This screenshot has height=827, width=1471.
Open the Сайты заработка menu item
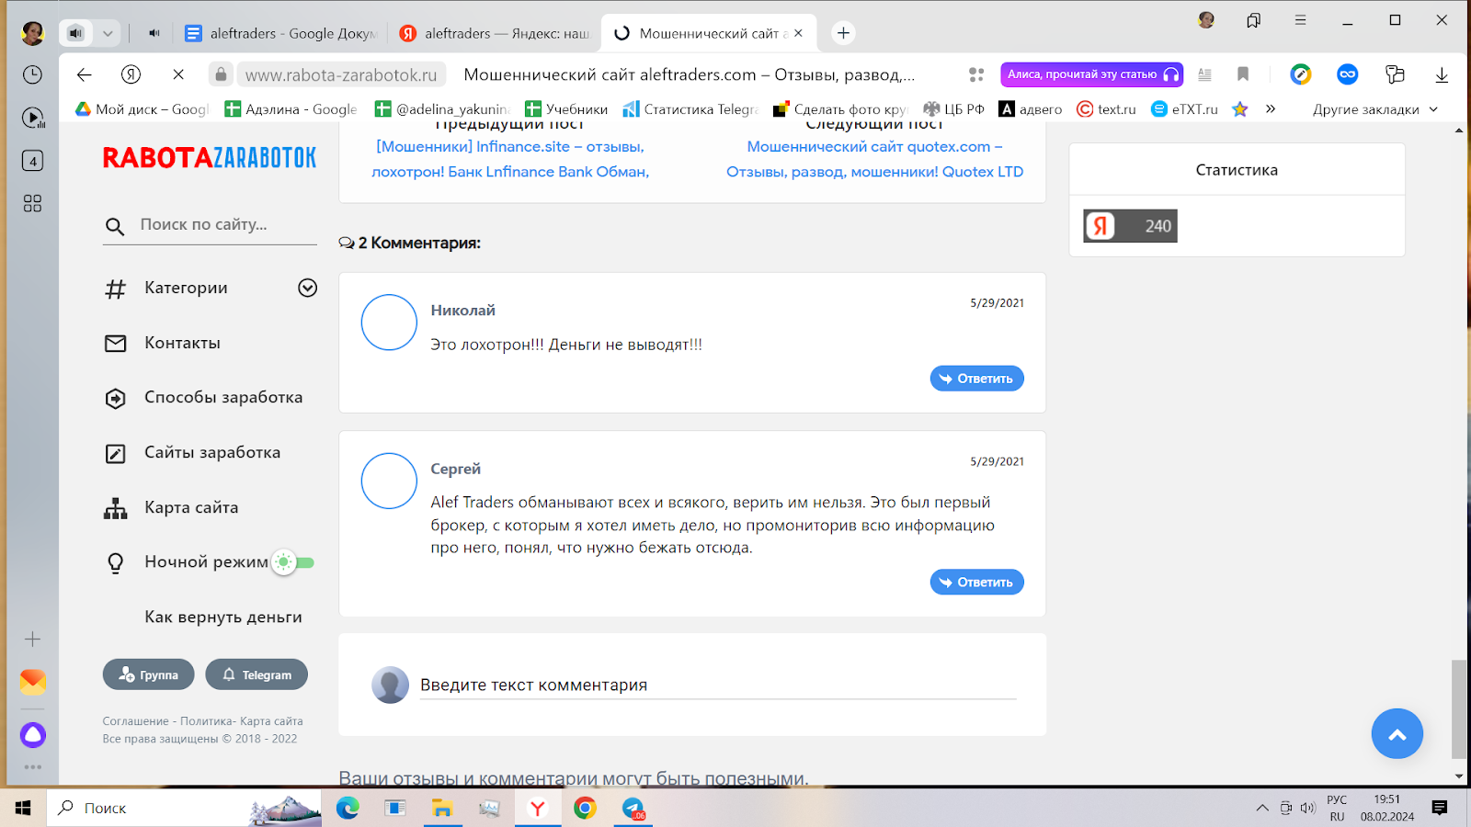pos(212,452)
